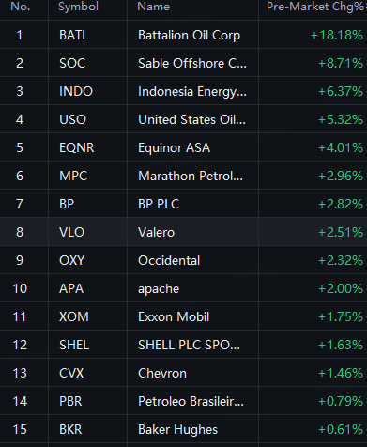367x447 pixels.
Task: Click SHEL ticker symbol
Action: coord(74,345)
